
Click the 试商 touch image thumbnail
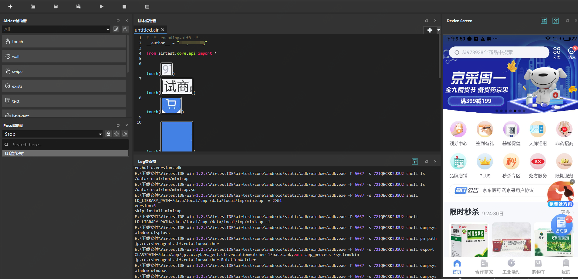pyautogui.click(x=177, y=86)
